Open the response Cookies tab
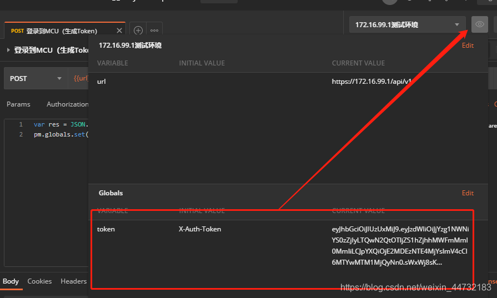This screenshot has width=497, height=298. (x=39, y=281)
